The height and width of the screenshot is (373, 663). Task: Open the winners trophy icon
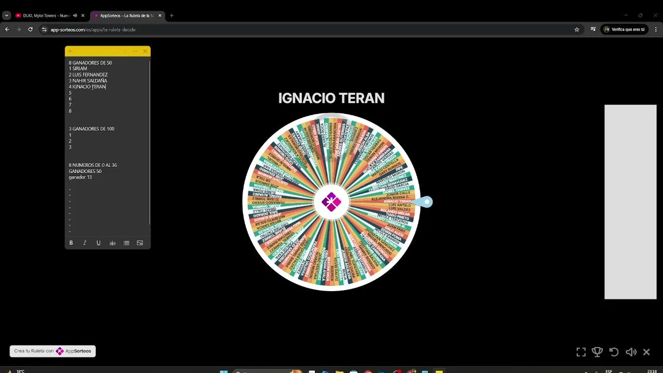point(597,352)
